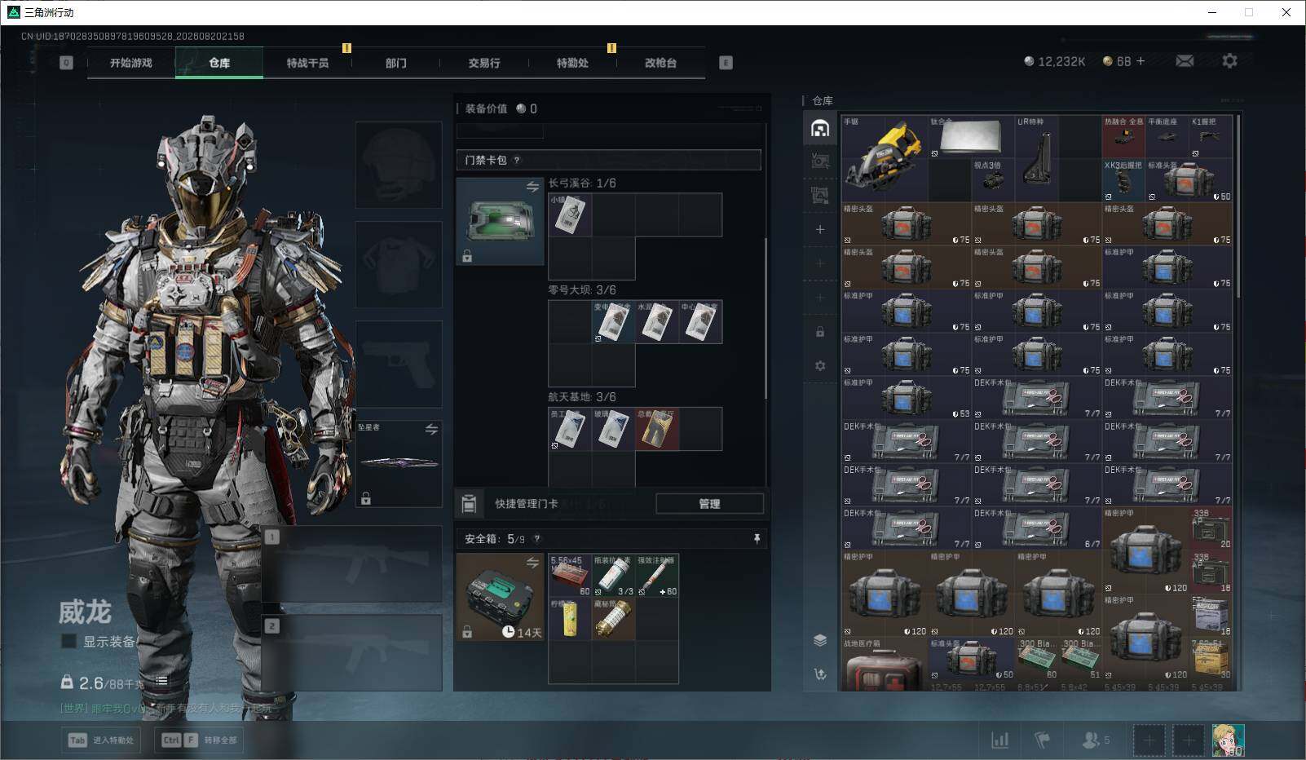Open the 特勤处 tab
The image size is (1306, 760).
pos(572,63)
